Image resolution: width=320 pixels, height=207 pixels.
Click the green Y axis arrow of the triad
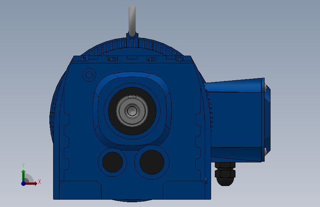24,176
